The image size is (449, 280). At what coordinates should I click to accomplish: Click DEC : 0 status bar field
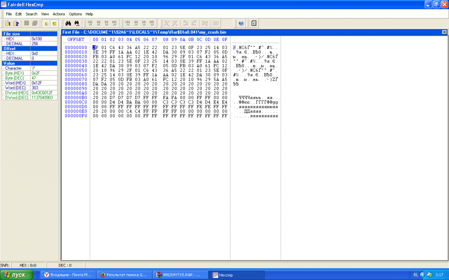click(x=64, y=265)
